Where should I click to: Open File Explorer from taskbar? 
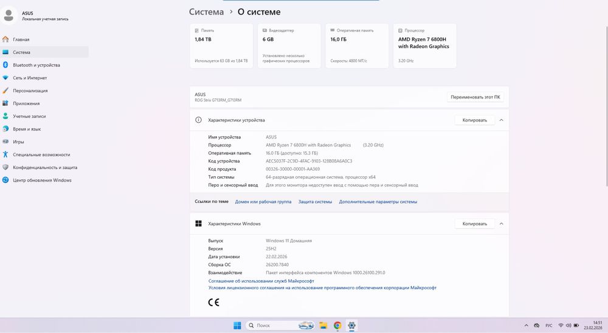point(323,326)
